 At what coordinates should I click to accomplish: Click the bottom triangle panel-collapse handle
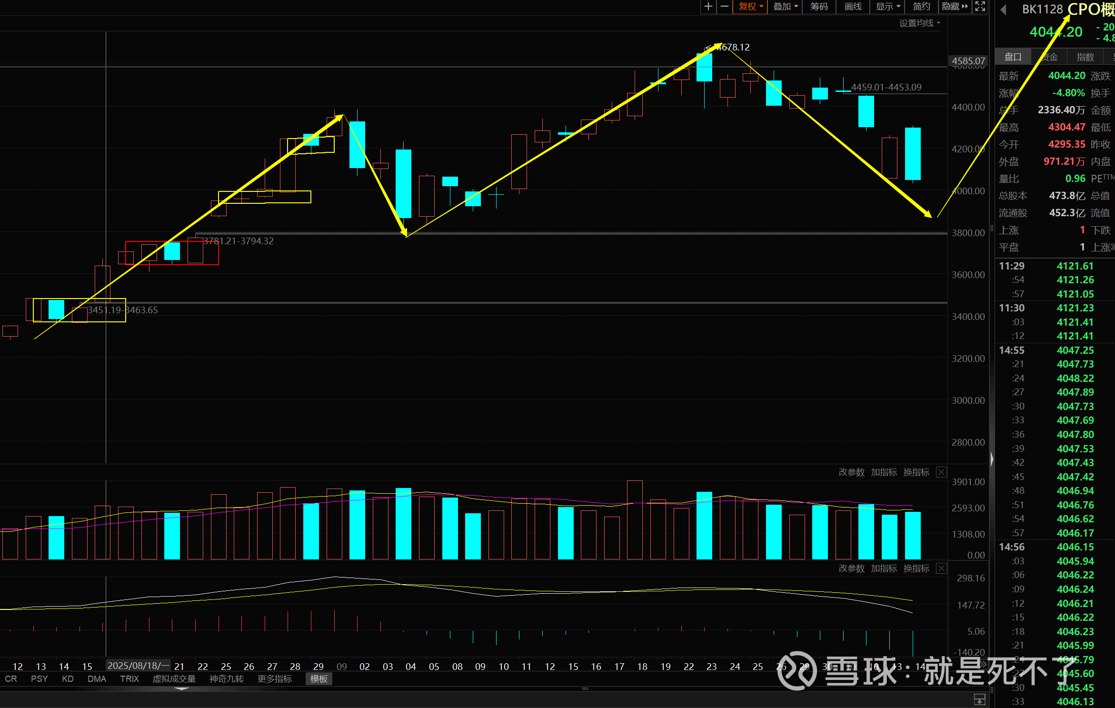pyautogui.click(x=182, y=688)
